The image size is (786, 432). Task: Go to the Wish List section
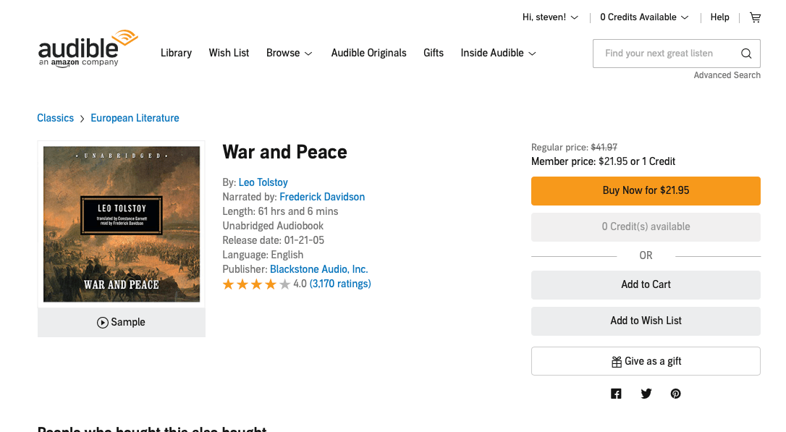(229, 53)
